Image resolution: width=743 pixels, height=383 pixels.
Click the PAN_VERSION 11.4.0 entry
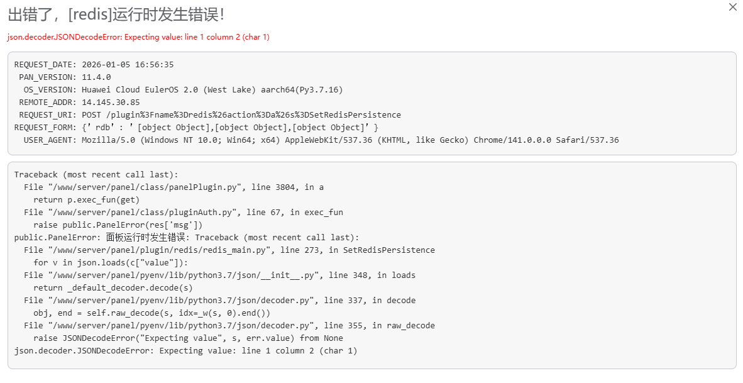point(94,76)
